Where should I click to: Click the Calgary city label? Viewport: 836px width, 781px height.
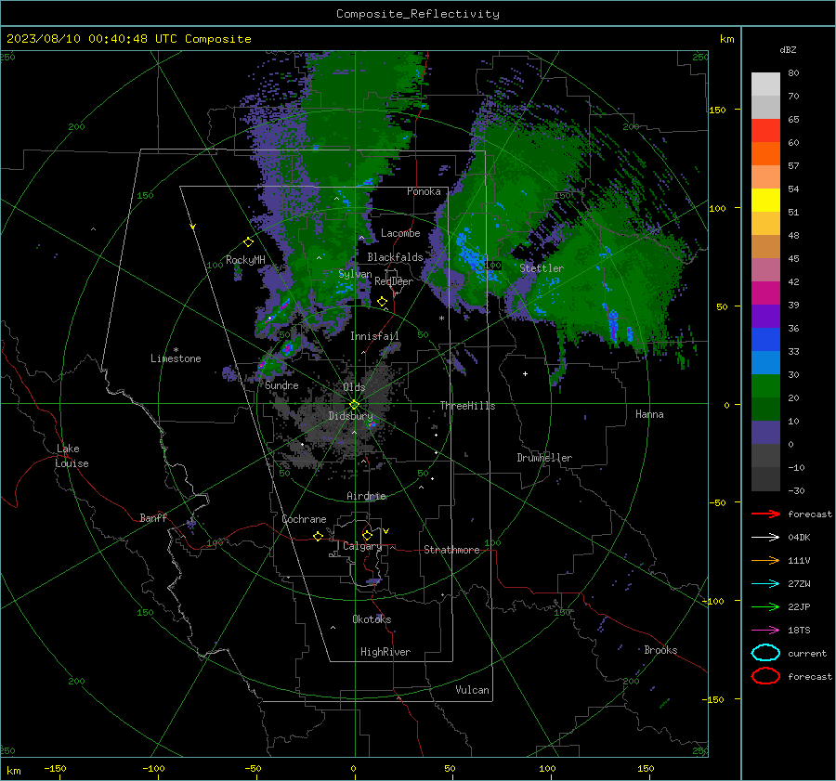362,546
